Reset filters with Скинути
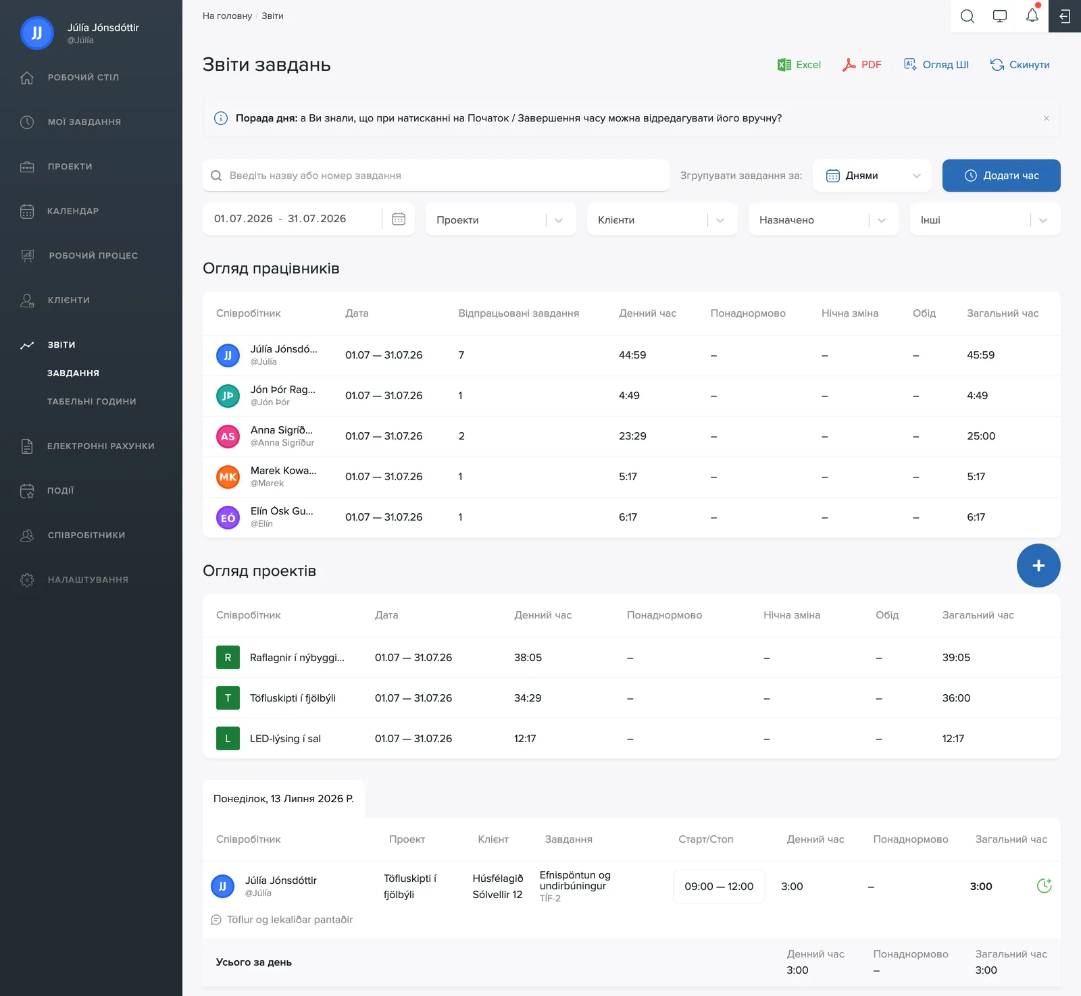1081x996 pixels. (x=1020, y=65)
